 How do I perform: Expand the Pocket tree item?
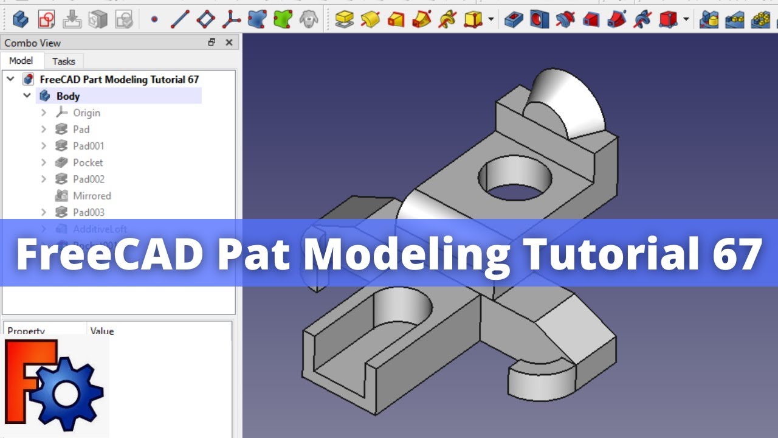coord(44,162)
